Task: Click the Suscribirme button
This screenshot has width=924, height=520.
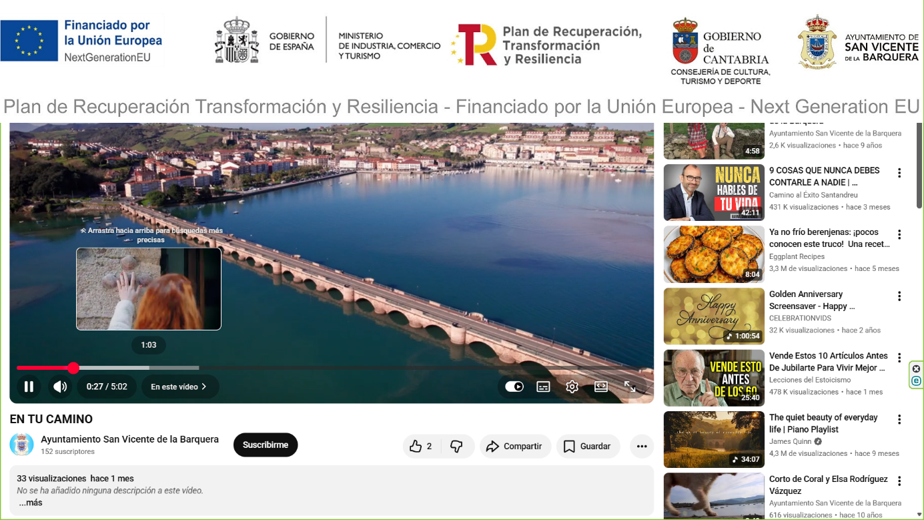Action: point(266,445)
